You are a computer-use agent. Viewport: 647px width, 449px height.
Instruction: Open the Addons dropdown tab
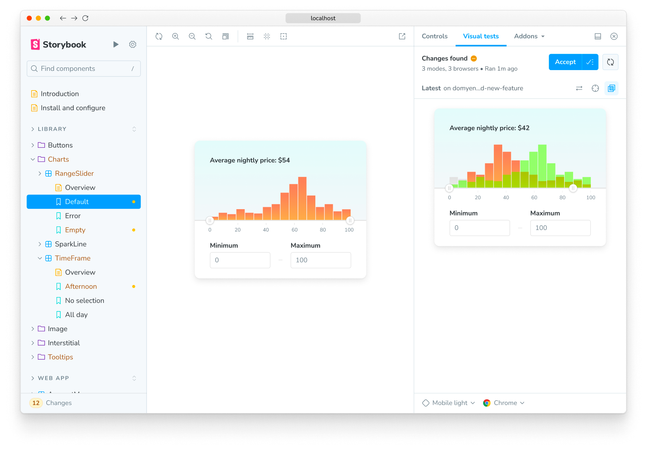click(530, 36)
